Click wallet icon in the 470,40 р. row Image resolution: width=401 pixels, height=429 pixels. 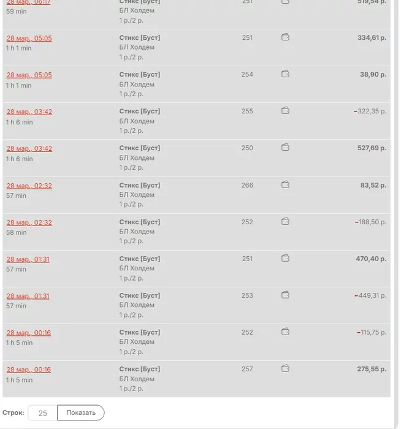285,258
